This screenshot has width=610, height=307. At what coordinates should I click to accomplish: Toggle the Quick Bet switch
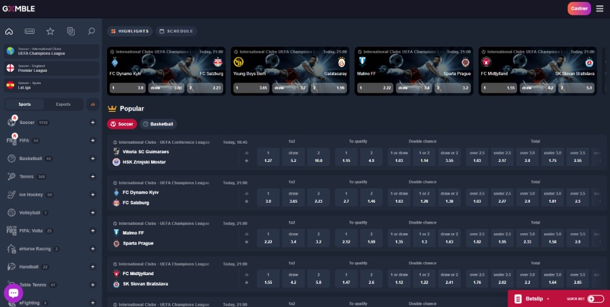point(595,299)
